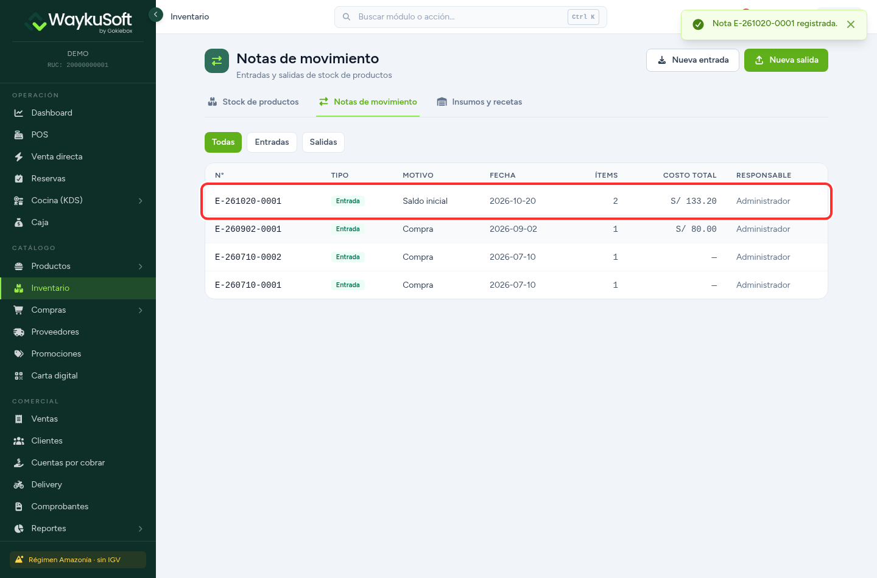Click the Caja money bag icon
The image size is (877, 578).
click(19, 223)
